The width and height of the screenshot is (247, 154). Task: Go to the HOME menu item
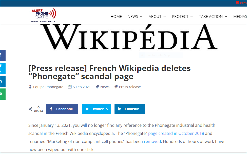116,17
